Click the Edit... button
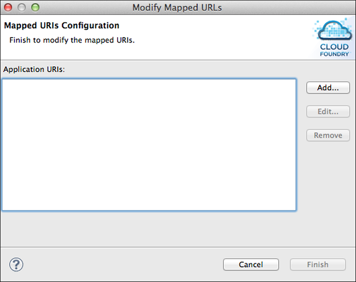 [x=328, y=112]
